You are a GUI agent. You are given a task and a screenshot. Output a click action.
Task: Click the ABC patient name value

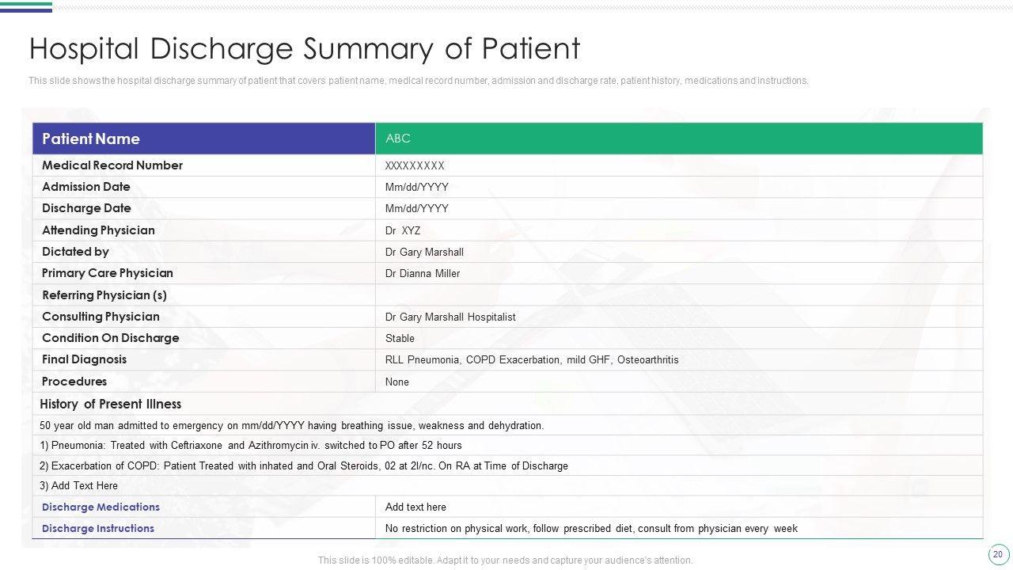(x=398, y=139)
